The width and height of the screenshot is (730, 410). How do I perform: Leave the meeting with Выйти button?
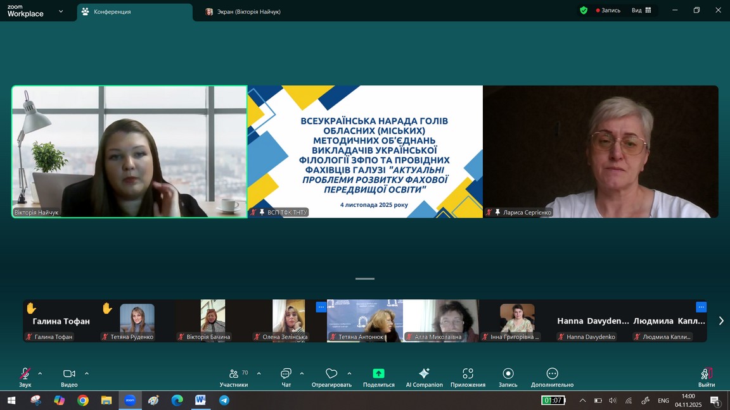(706, 376)
